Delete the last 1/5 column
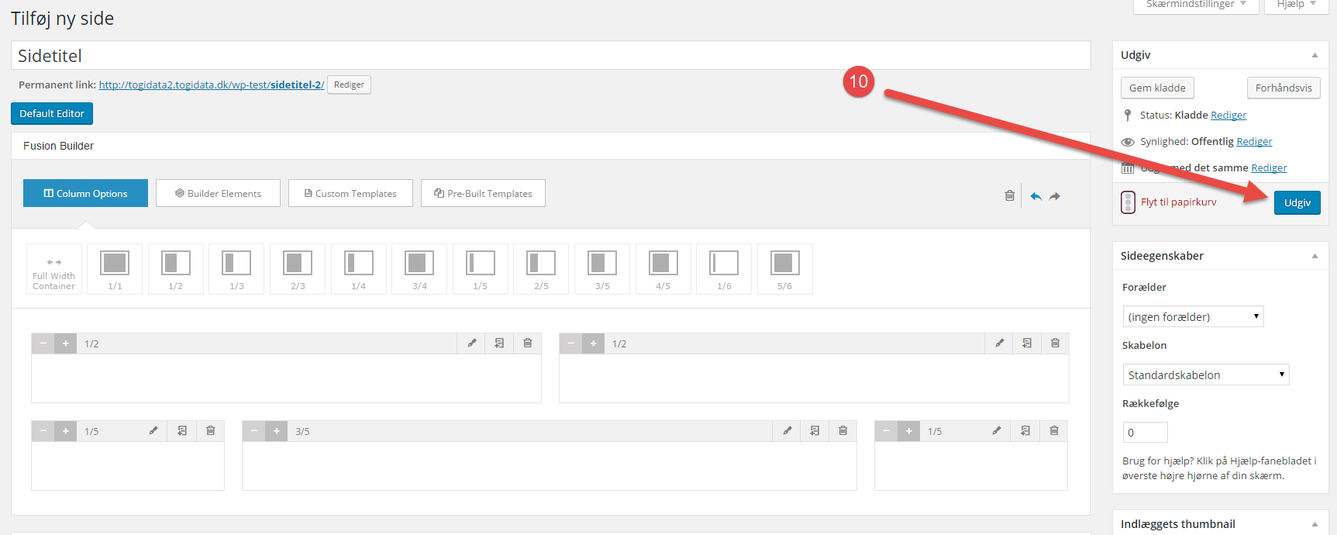Screen dimensions: 1337x535 click(1053, 430)
